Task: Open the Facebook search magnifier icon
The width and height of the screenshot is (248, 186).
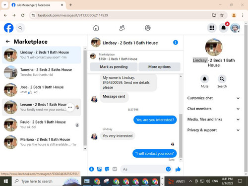Action: coord(20,28)
